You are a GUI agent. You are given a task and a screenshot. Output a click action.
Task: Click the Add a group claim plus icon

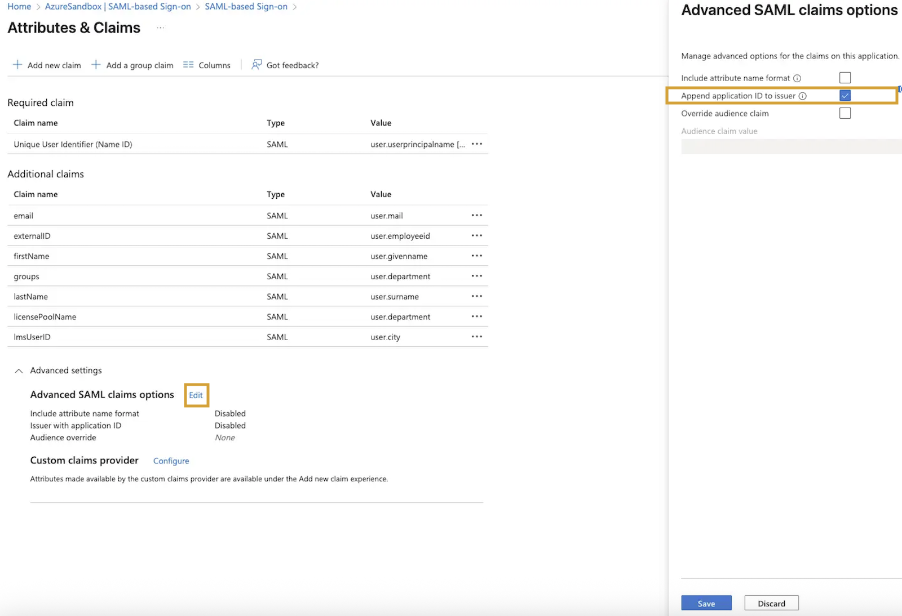(96, 65)
